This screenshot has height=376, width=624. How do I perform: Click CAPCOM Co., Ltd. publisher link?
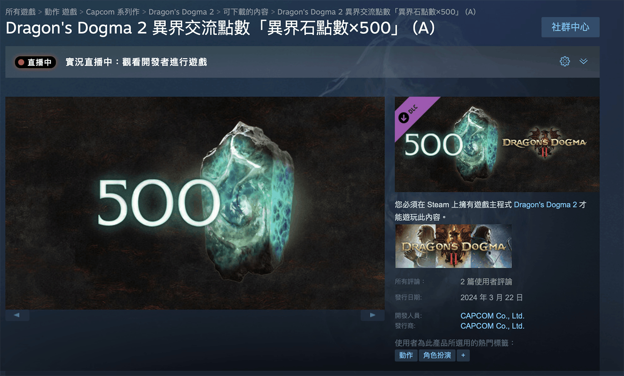pyautogui.click(x=492, y=326)
